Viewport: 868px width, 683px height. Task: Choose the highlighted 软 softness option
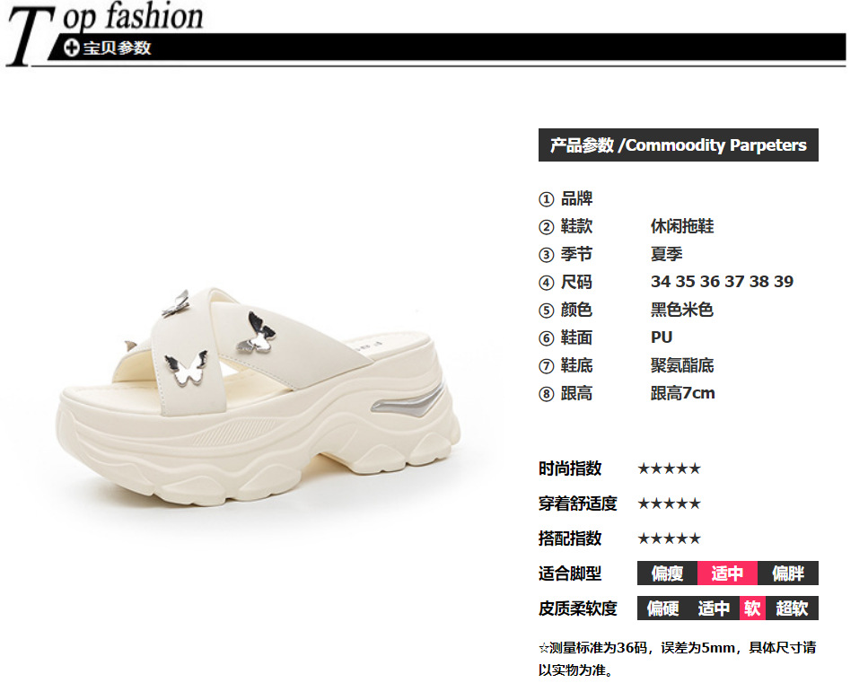[x=752, y=609]
